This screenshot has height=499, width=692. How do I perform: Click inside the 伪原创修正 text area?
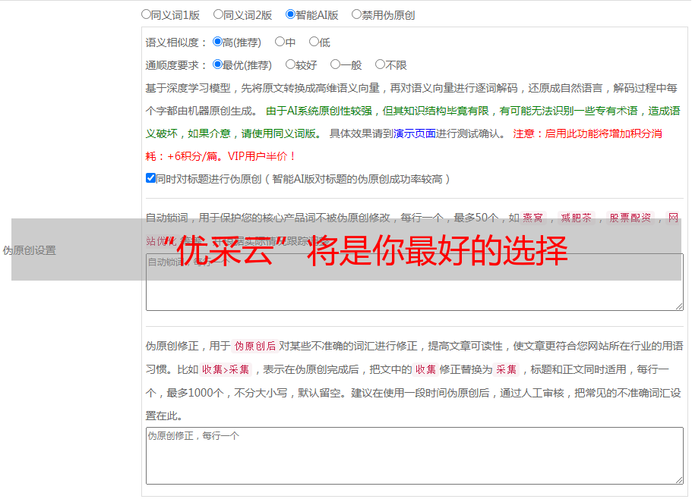click(x=415, y=456)
